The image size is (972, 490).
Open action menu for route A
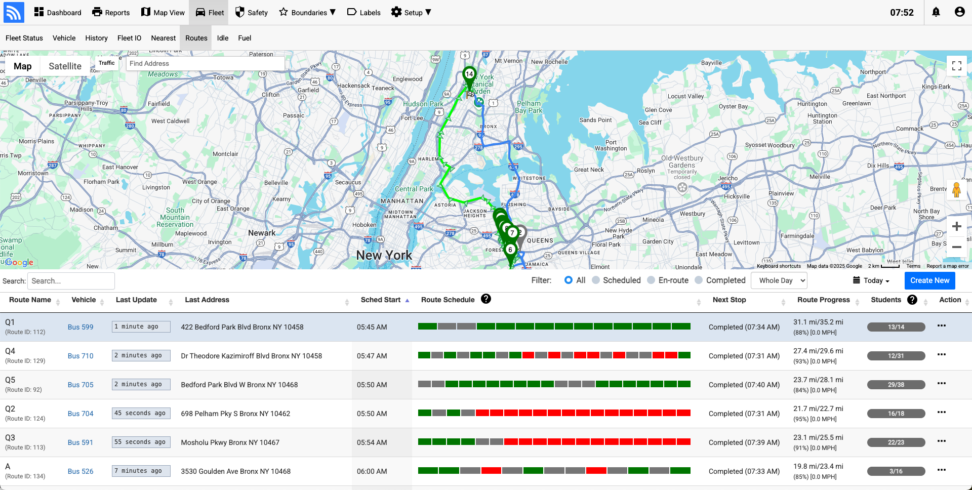[942, 470]
